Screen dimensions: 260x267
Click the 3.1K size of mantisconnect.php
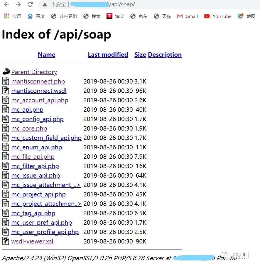tap(140, 81)
